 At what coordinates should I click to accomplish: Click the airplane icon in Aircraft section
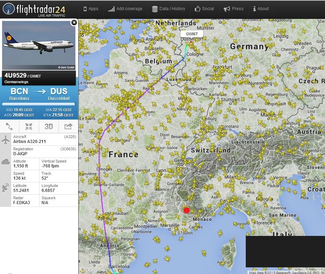pyautogui.click(x=5, y=139)
